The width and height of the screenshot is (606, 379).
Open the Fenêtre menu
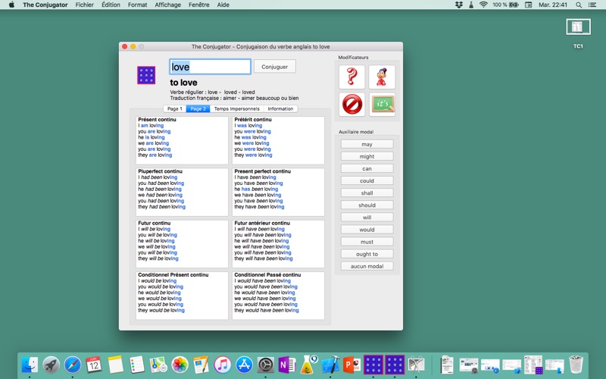click(x=199, y=5)
